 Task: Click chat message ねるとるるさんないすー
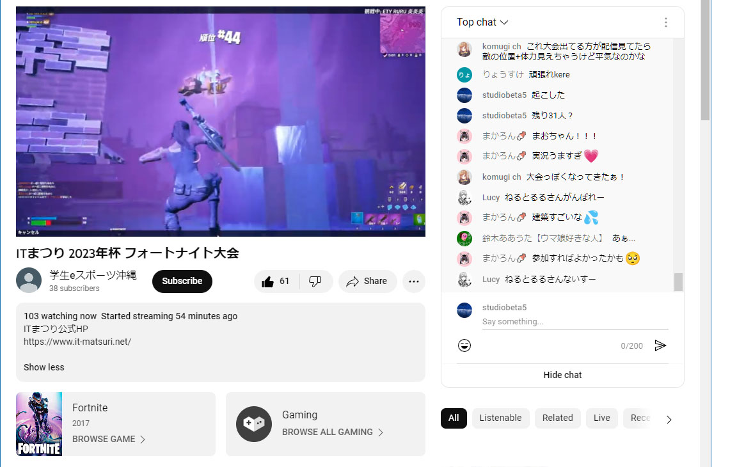[550, 279]
